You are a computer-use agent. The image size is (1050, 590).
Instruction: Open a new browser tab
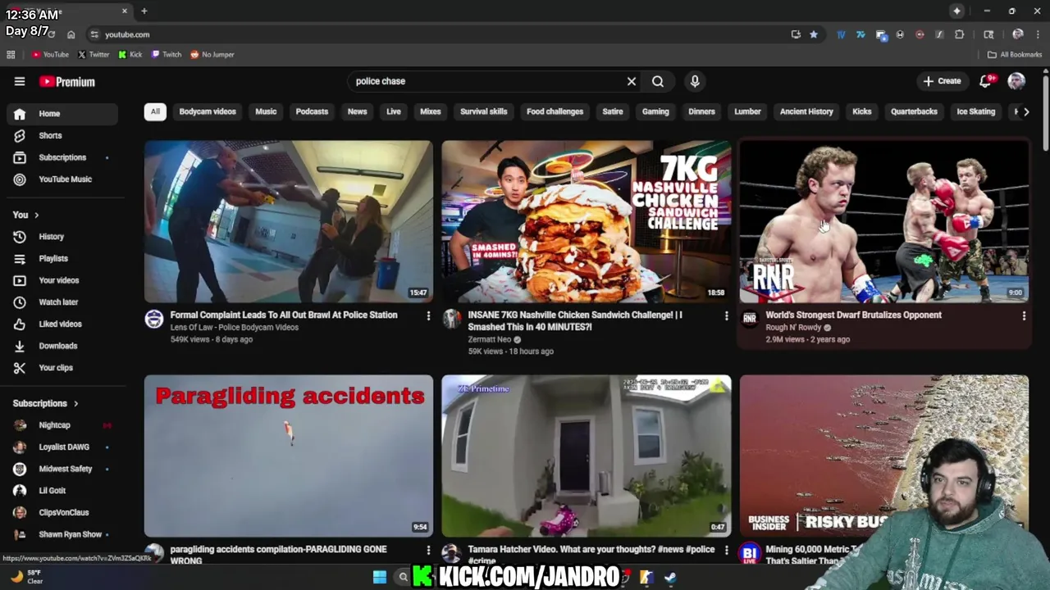click(144, 11)
